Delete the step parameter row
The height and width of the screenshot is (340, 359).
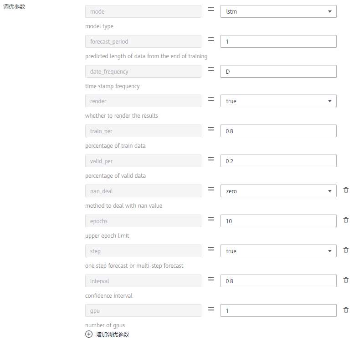point(346,250)
